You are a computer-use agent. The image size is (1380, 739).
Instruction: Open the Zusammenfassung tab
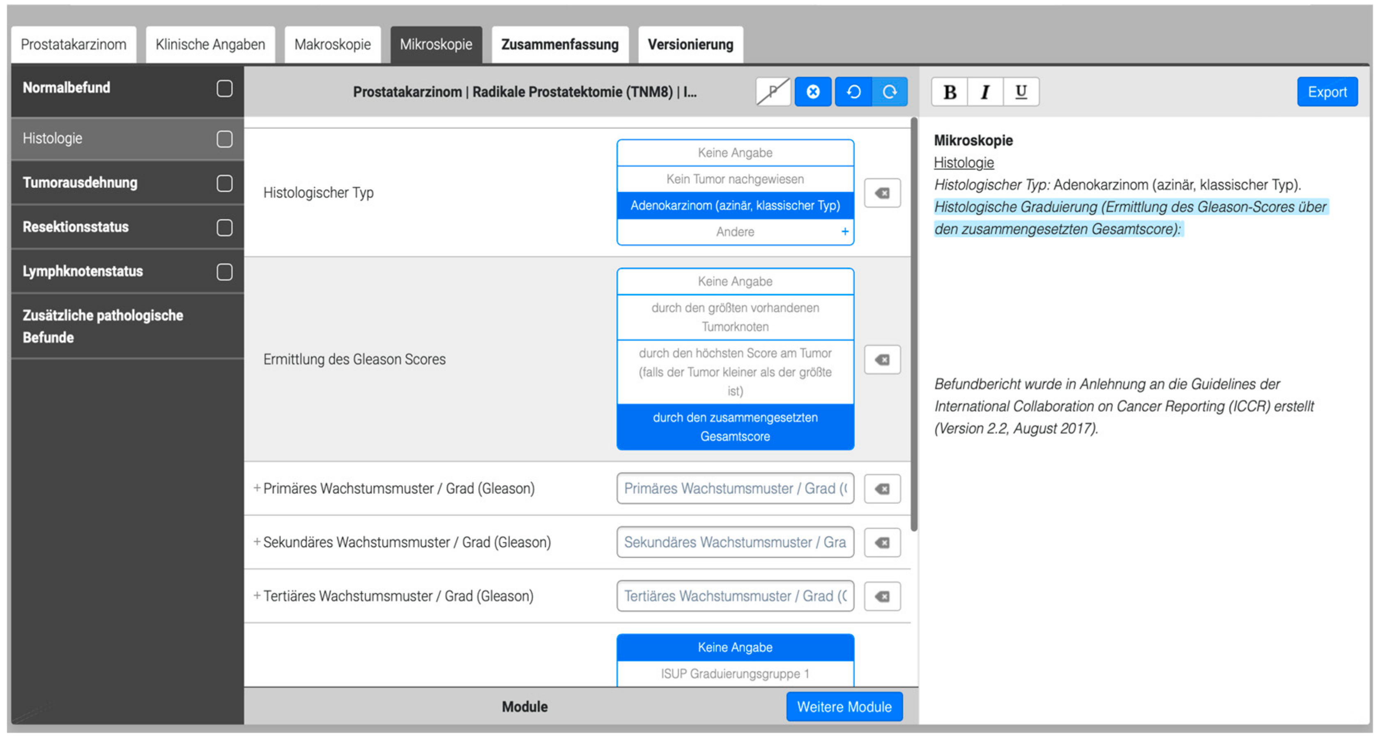pyautogui.click(x=560, y=44)
